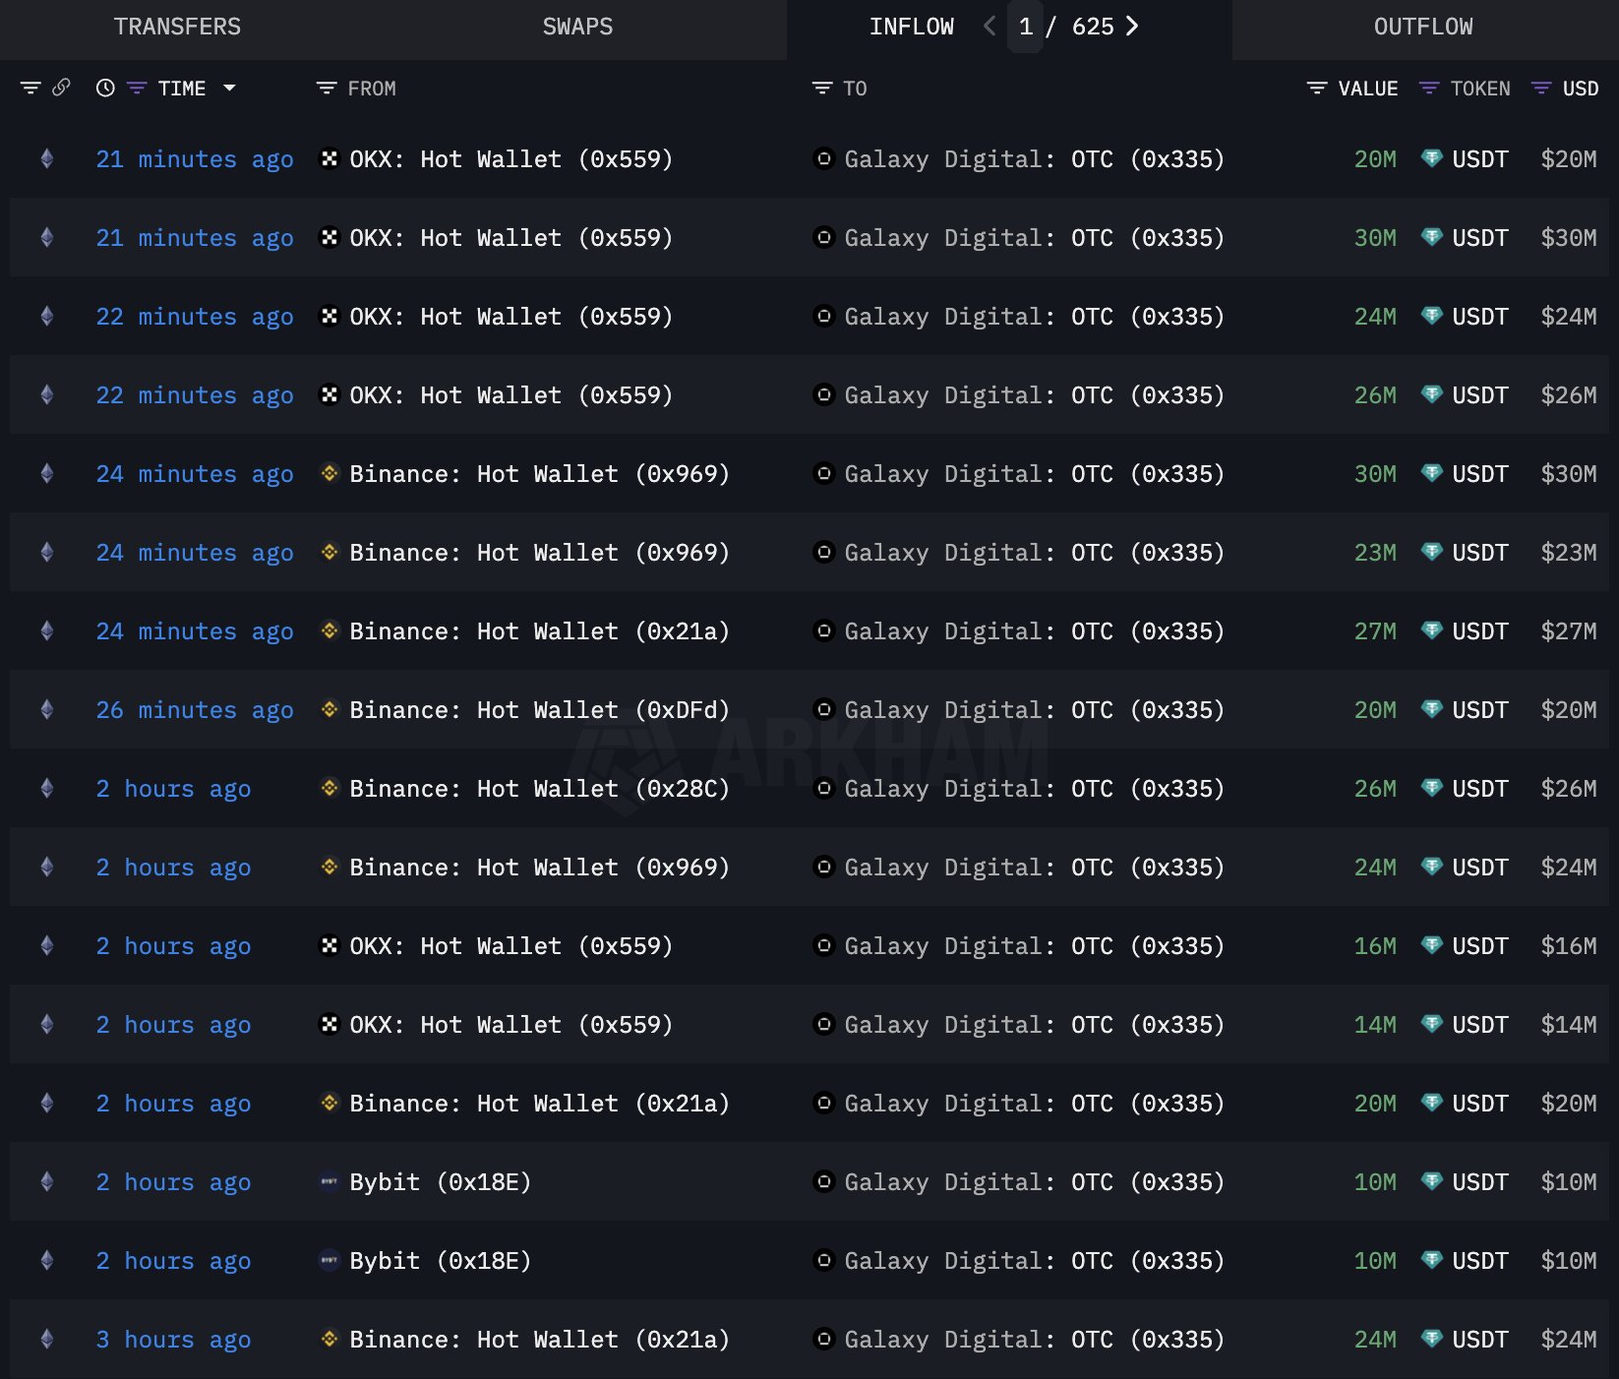The height and width of the screenshot is (1379, 1619).
Task: Go back a page with left chevron
Action: (989, 27)
